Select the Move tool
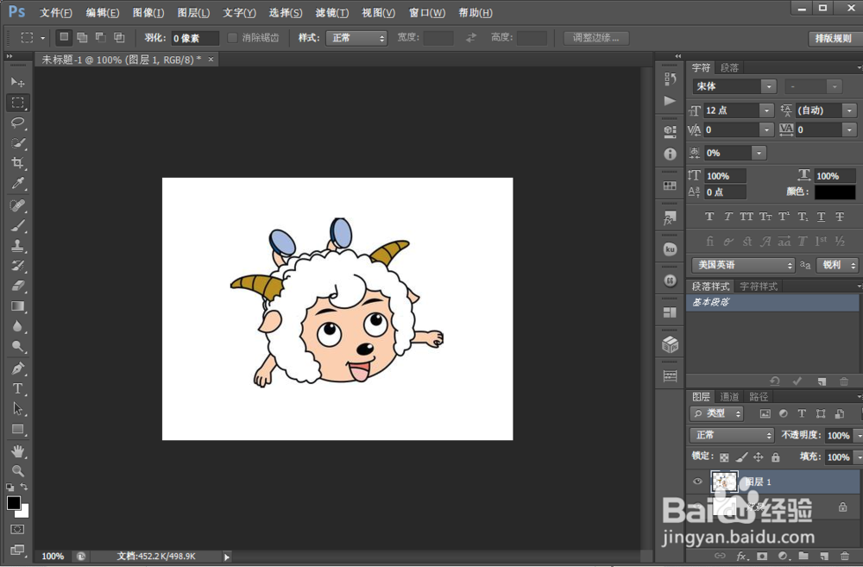The height and width of the screenshot is (567, 863). click(17, 82)
